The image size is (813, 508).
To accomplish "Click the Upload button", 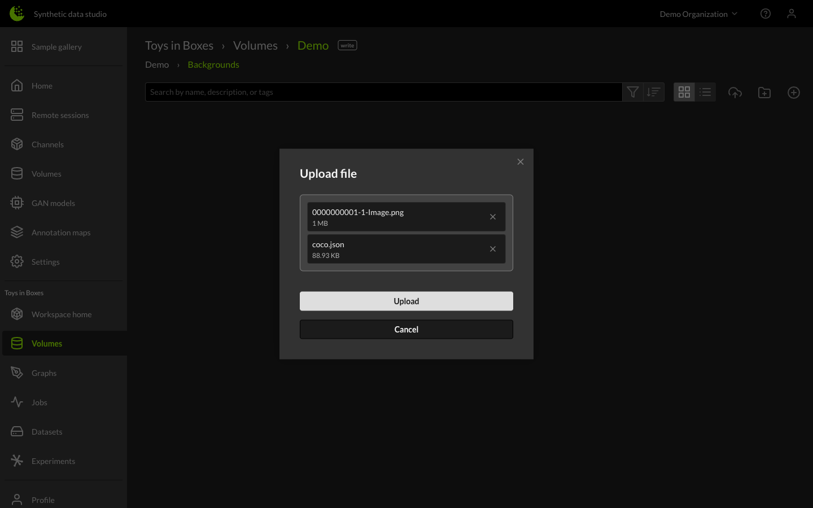I will [x=406, y=301].
